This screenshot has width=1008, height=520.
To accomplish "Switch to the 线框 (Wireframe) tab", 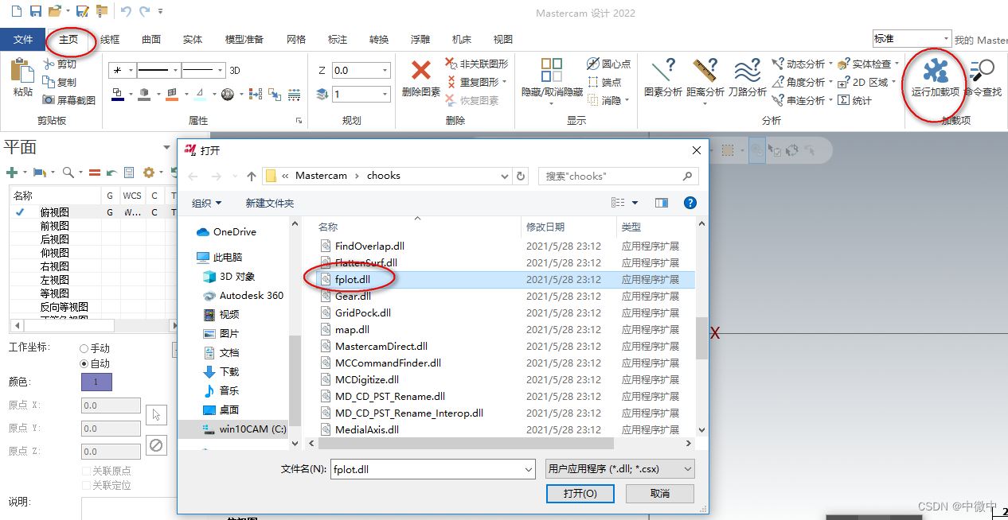I will pyautogui.click(x=110, y=39).
